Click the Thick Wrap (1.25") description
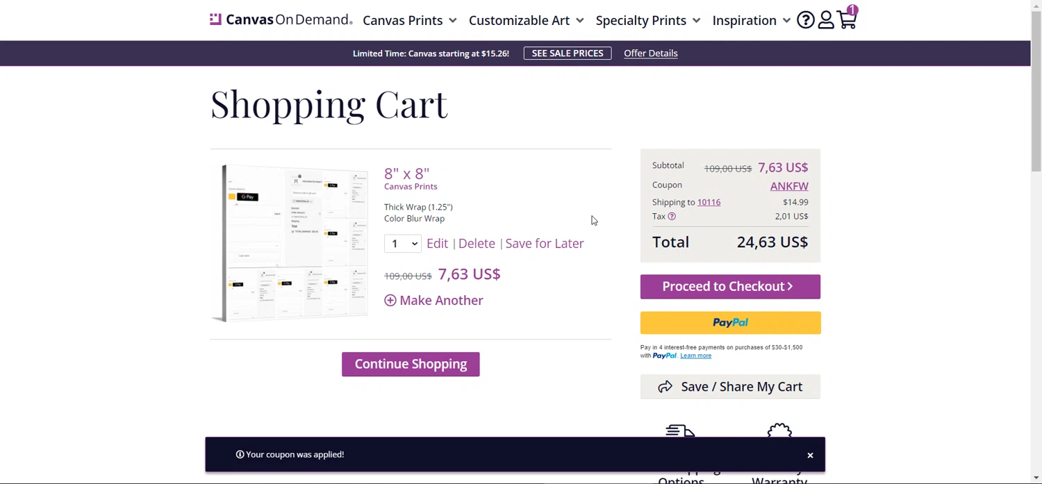The image size is (1042, 484). tap(418, 207)
